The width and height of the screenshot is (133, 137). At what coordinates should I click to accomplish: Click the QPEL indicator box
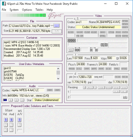point(103,36)
